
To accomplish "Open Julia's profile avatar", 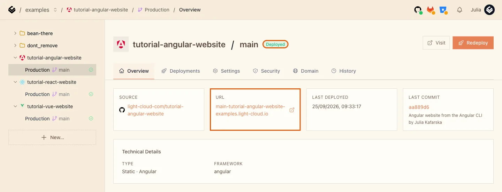I will (489, 10).
